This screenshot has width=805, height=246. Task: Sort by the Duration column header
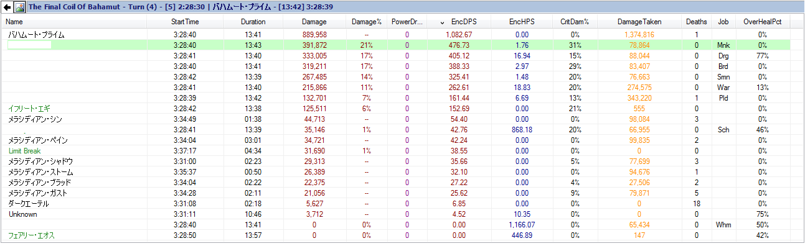coord(253,22)
